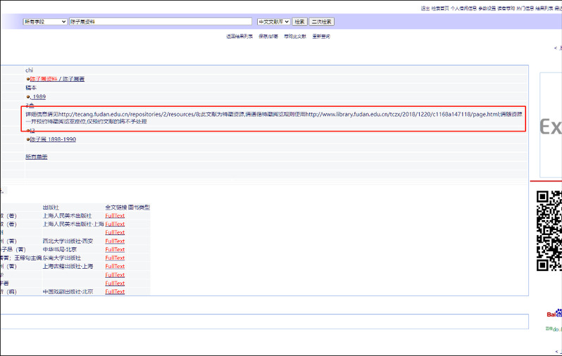Expand the 中文文献库 database dropdown

[273, 22]
